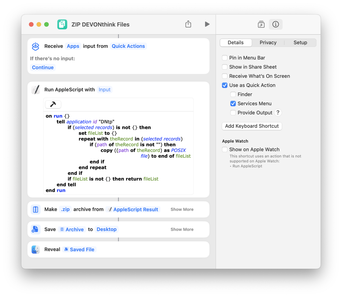Click the Run AppleScript action icon

pyautogui.click(x=36, y=90)
